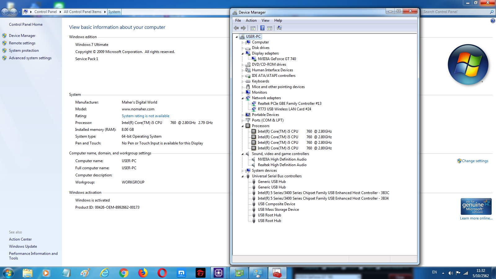
Task: Click the Windows Start button
Action: point(8,273)
